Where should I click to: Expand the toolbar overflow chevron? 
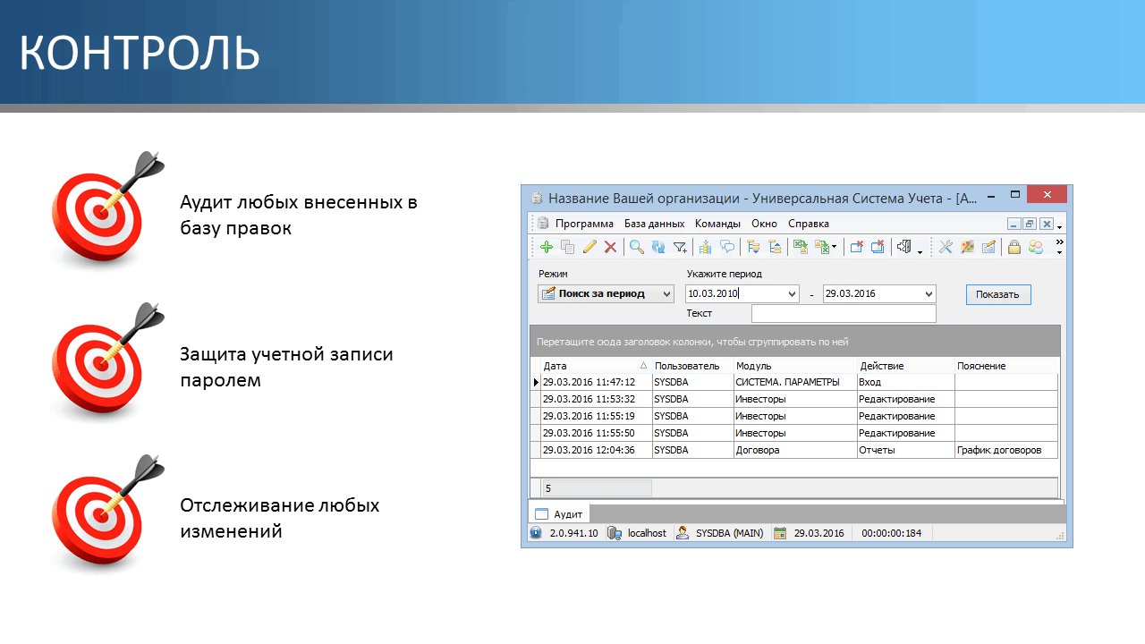click(1060, 241)
